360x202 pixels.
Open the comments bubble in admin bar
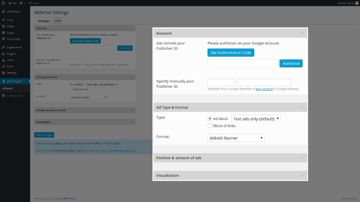click(x=22, y=3)
